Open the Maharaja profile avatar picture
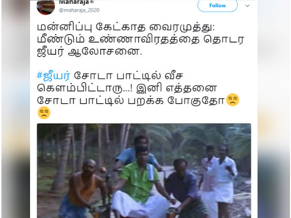This screenshot has height=218, width=291. [x=46, y=7]
